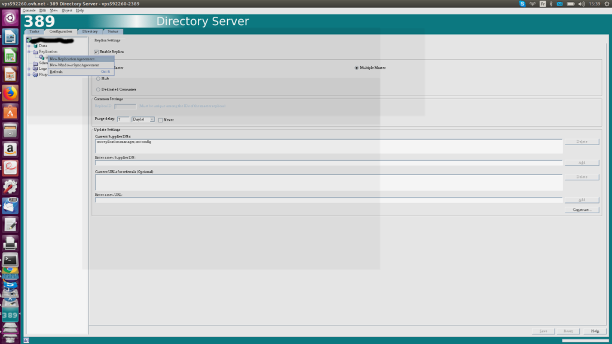Open the Edit menu
This screenshot has height=344, width=612.
pos(42,11)
